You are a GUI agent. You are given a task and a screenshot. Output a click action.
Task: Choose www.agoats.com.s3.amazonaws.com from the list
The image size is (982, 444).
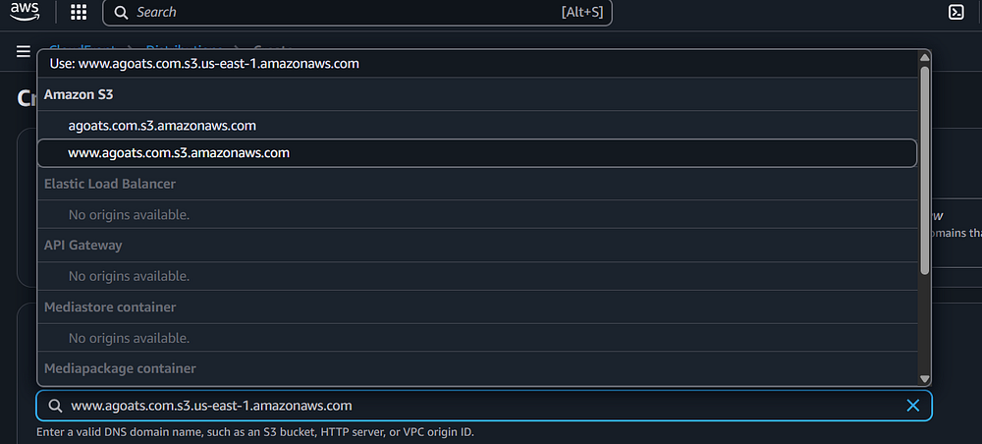pos(179,153)
